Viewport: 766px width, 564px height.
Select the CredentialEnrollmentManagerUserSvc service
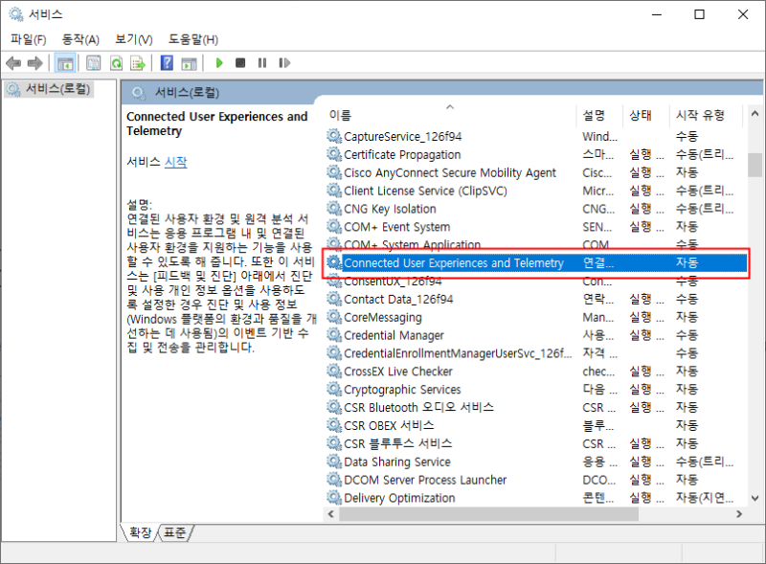458,353
